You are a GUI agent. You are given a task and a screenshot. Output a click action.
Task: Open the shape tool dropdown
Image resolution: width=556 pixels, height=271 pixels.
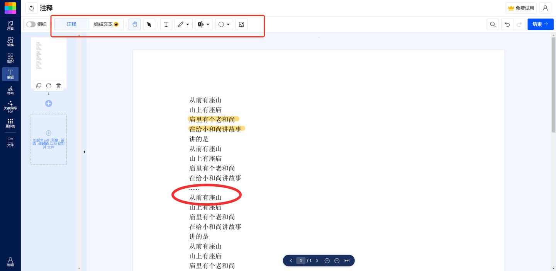pos(229,24)
